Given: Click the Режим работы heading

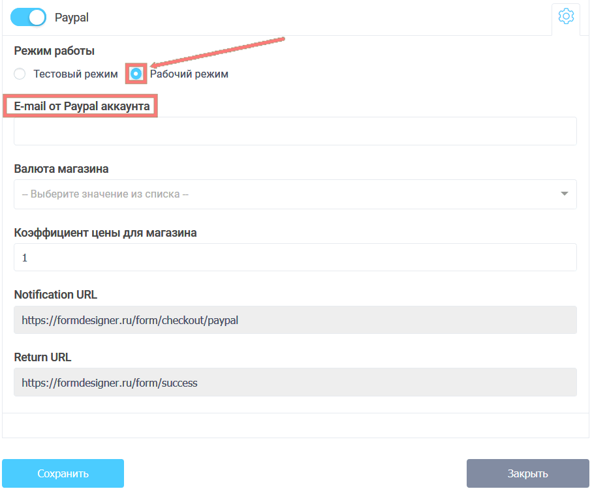Looking at the screenshot, I should tap(54, 51).
